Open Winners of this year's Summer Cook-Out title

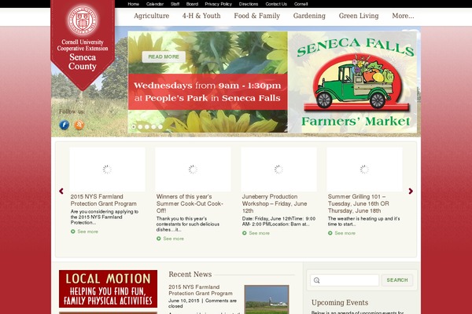(x=190, y=203)
